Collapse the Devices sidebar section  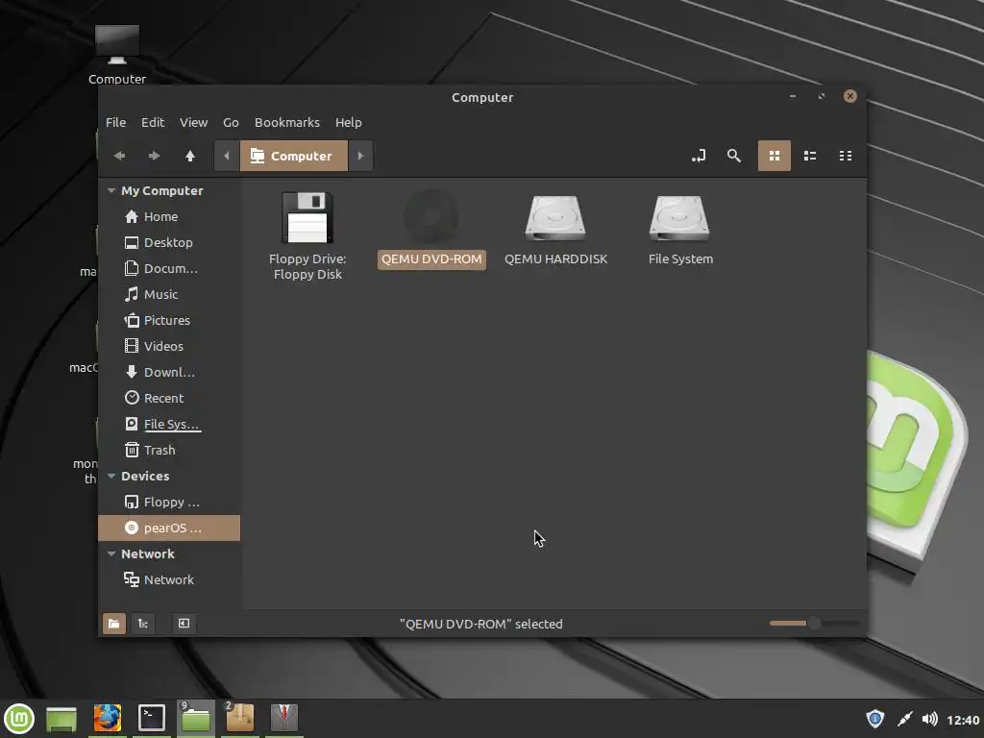coord(111,476)
